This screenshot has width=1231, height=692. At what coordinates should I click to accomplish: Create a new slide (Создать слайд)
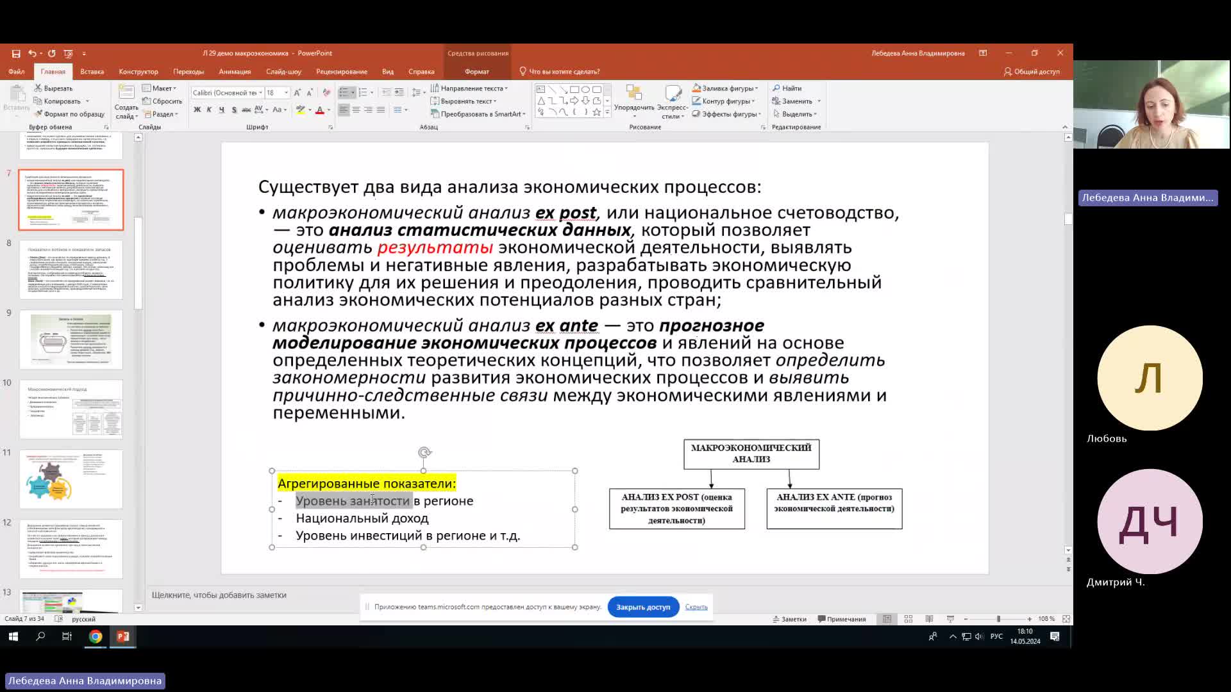point(126,103)
